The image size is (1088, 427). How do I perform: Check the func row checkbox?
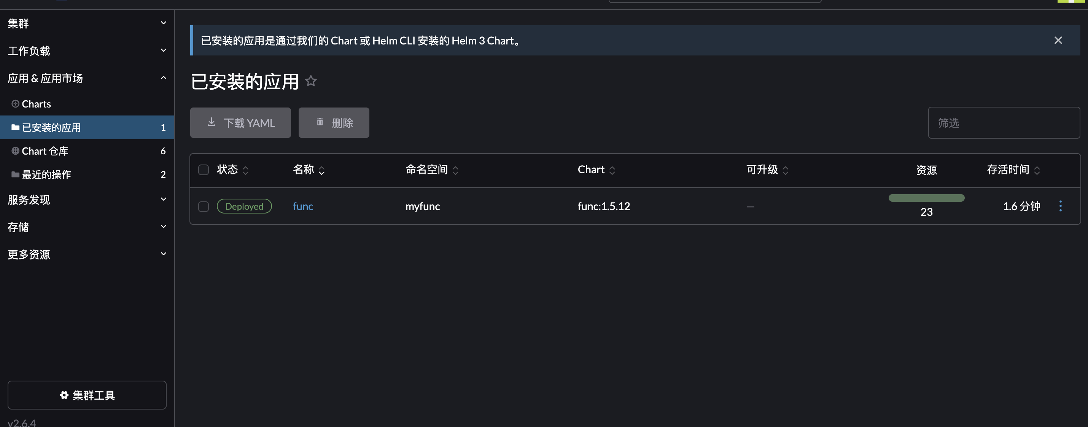tap(204, 206)
